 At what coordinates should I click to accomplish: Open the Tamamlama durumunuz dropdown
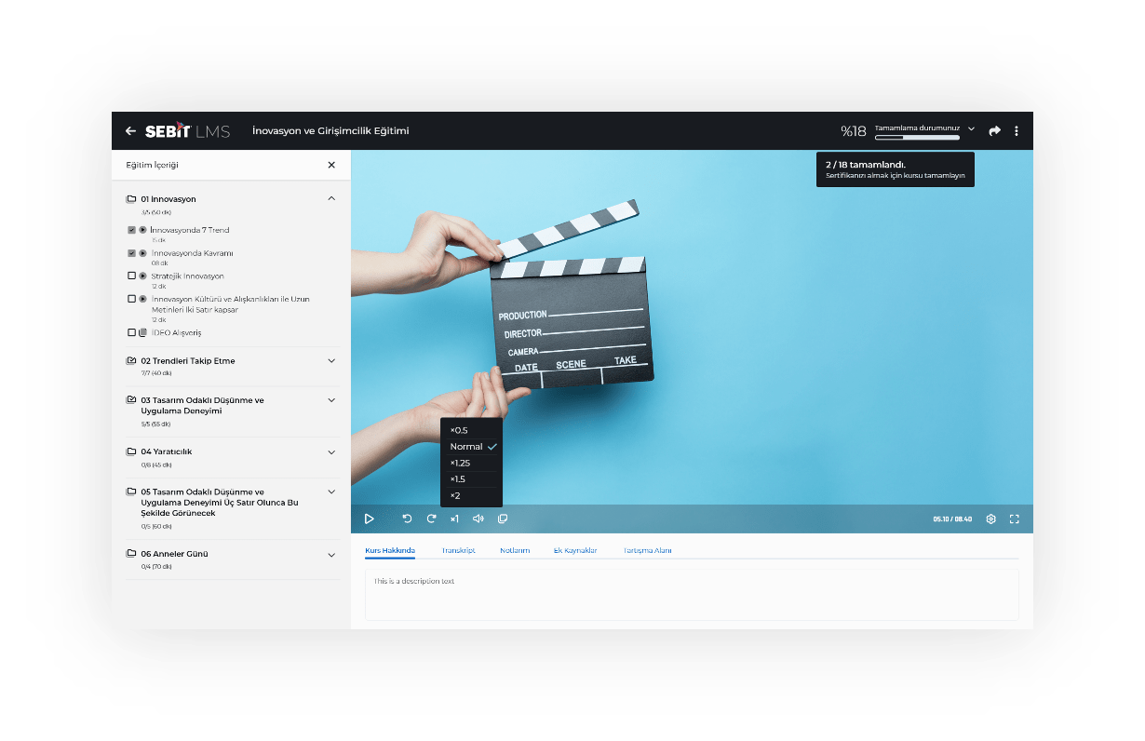(971, 128)
